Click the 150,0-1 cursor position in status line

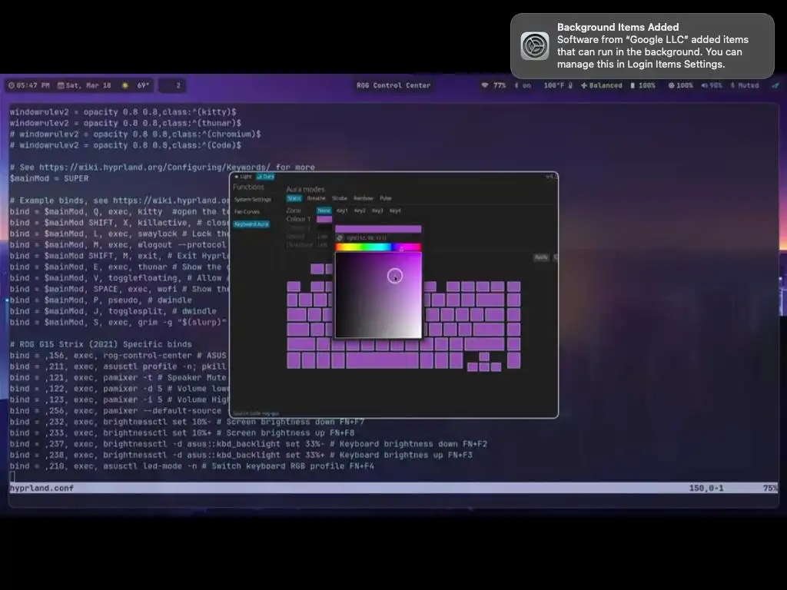[x=706, y=488]
